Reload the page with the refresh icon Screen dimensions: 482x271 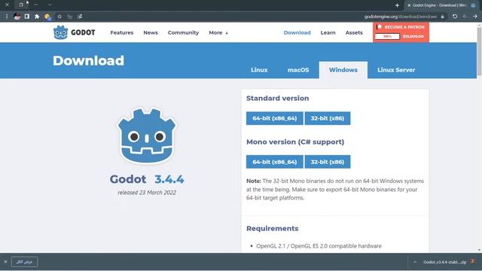(x=455, y=17)
